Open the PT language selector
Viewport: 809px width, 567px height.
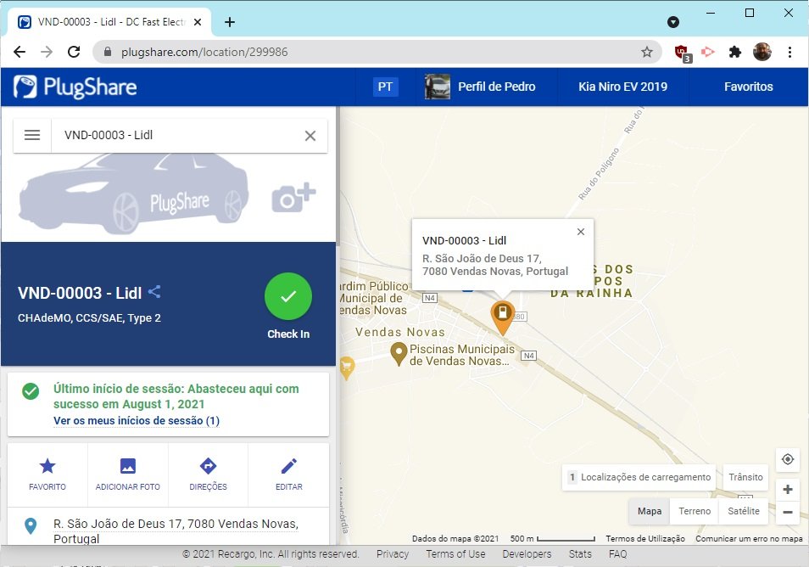(385, 87)
